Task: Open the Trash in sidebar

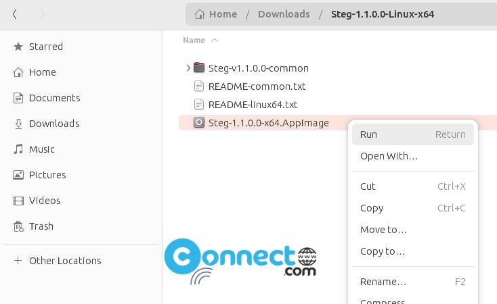Action: click(33, 226)
